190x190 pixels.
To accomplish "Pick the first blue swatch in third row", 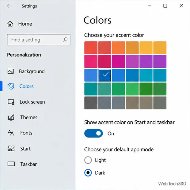I will (91, 75).
